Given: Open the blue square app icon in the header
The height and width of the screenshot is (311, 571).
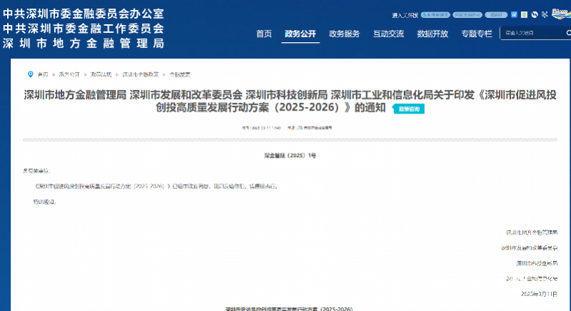Looking at the screenshot, I should click(514, 14).
